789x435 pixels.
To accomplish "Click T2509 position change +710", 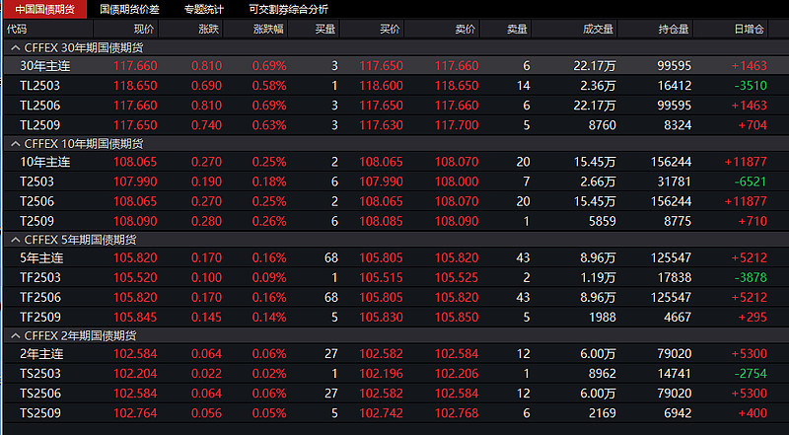I will [753, 221].
